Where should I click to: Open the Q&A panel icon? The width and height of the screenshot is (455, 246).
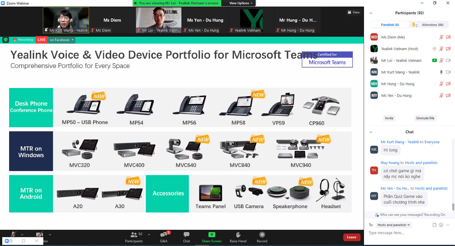164,235
